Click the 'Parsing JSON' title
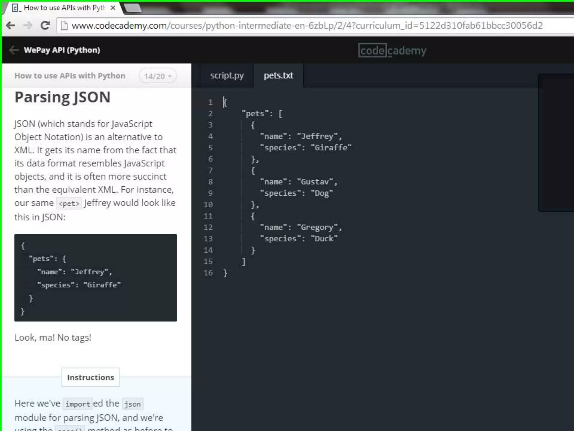This screenshot has width=574, height=431. pyautogui.click(x=63, y=97)
